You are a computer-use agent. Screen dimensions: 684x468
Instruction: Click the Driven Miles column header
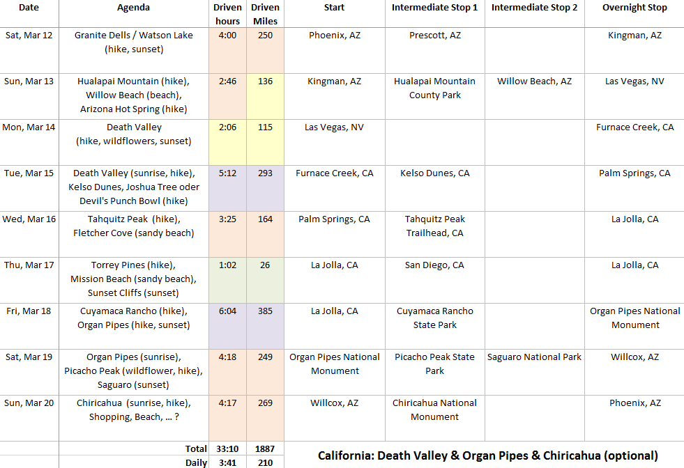click(265, 14)
